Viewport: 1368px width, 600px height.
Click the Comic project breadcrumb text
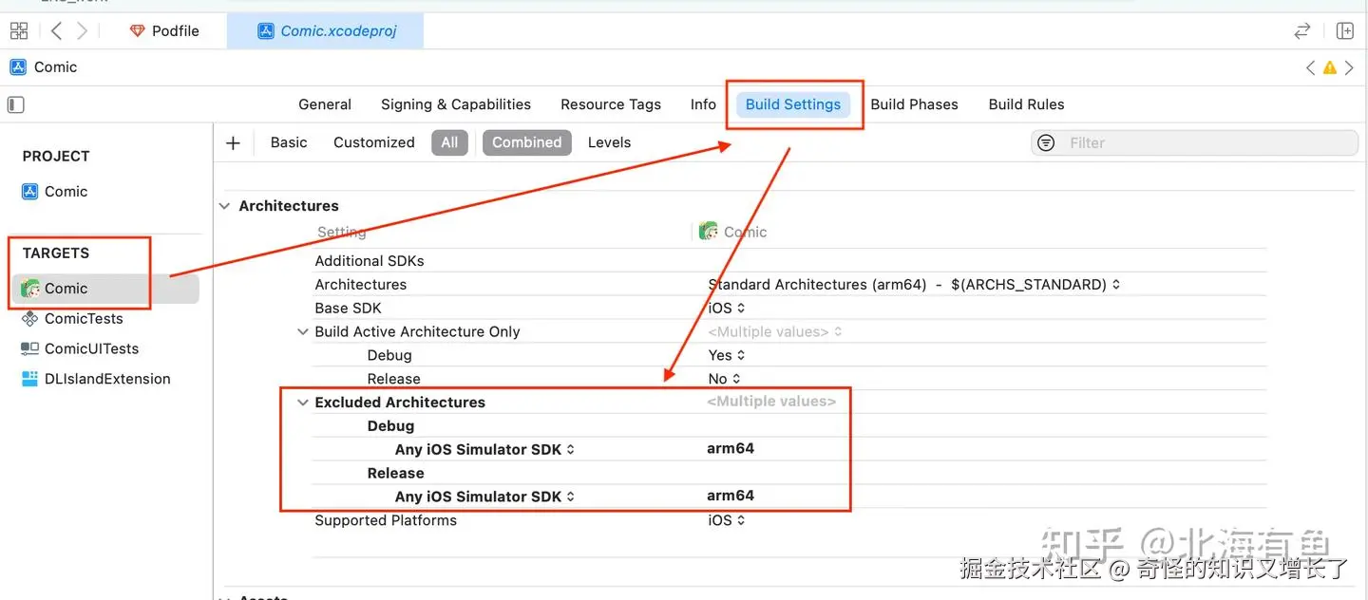(x=55, y=66)
